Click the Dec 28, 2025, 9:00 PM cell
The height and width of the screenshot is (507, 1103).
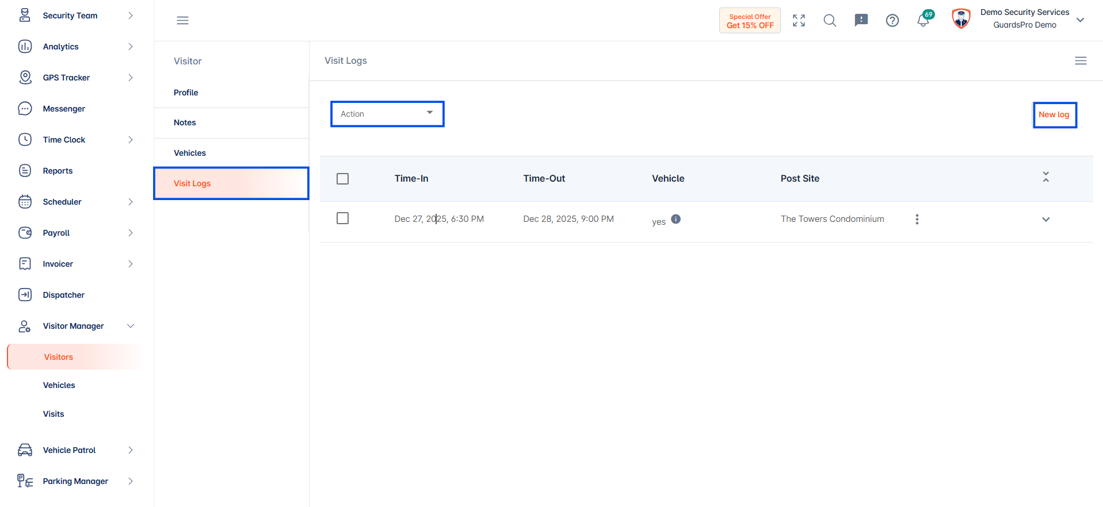pos(568,219)
